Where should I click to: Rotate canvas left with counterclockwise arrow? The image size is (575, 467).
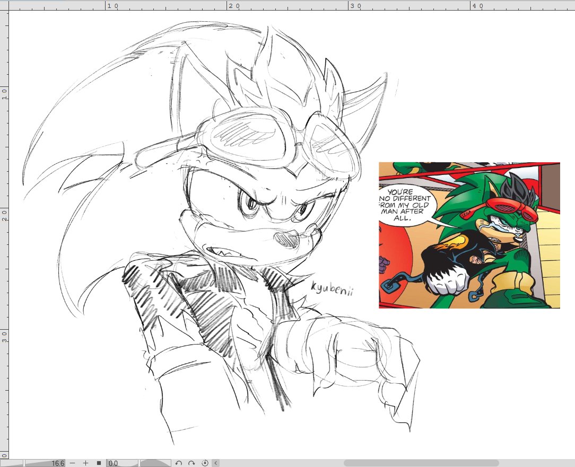pyautogui.click(x=179, y=463)
